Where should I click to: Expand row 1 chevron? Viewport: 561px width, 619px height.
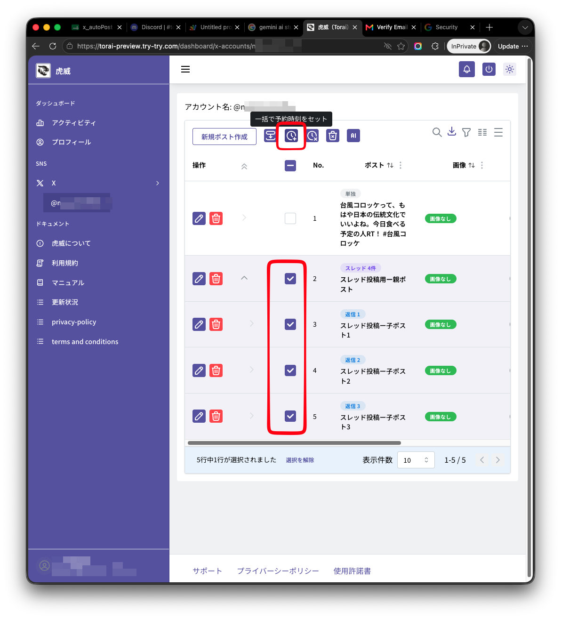click(244, 217)
